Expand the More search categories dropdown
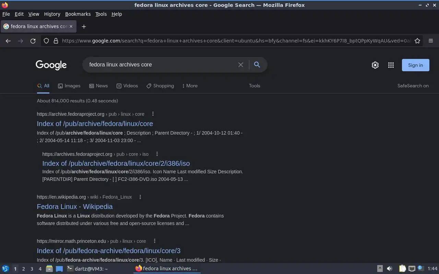The width and height of the screenshot is (439, 274). click(190, 86)
